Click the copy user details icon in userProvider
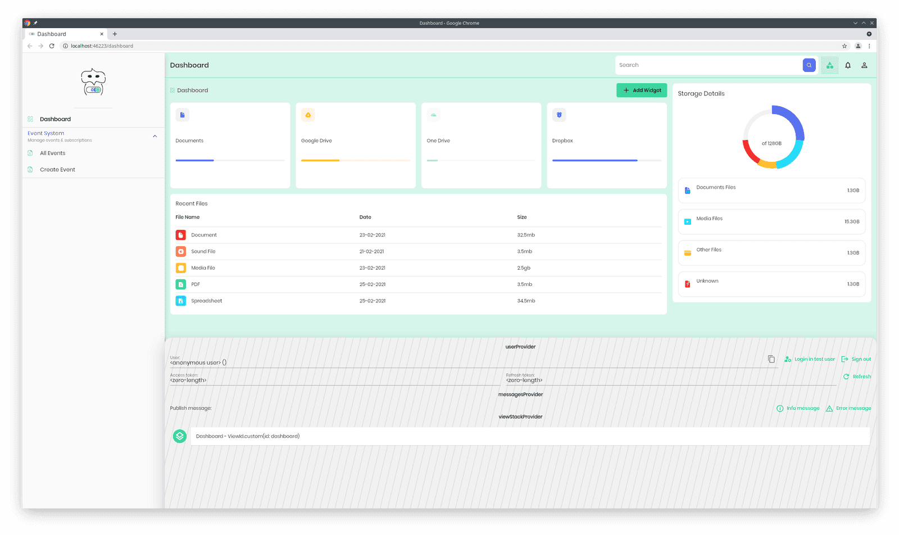This screenshot has height=535, width=899. coord(771,359)
